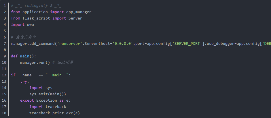Click the 'main' function name in def line
Viewport: 271px width, 118px height.
coord(25,56)
